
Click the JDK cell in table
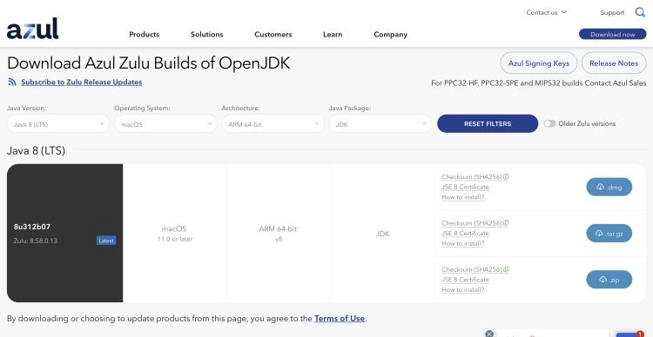tap(383, 233)
